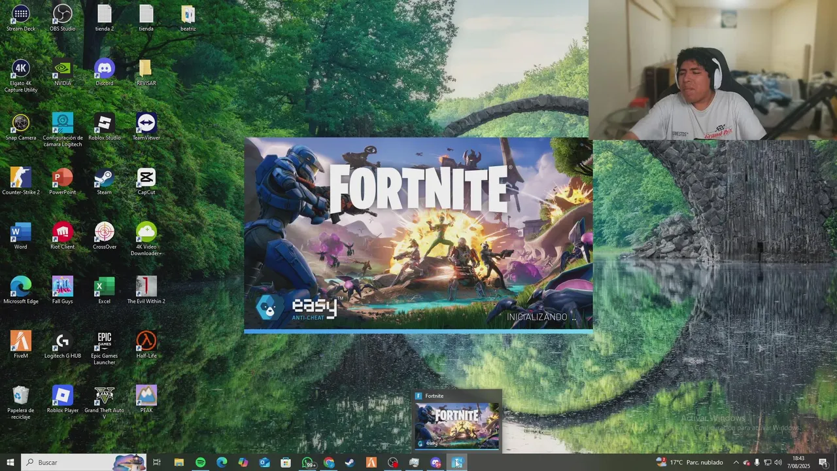Select the Word desktop shortcut
The height and width of the screenshot is (471, 837).
tap(21, 236)
